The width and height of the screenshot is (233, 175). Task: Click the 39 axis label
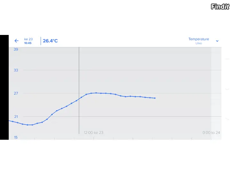16,49
